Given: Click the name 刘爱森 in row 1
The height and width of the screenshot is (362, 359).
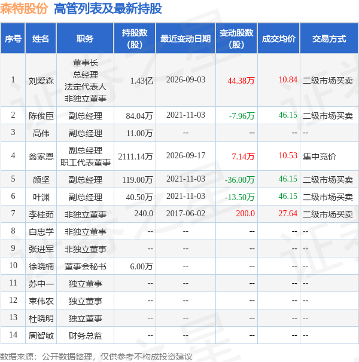Looking at the screenshot, I should click(41, 81).
